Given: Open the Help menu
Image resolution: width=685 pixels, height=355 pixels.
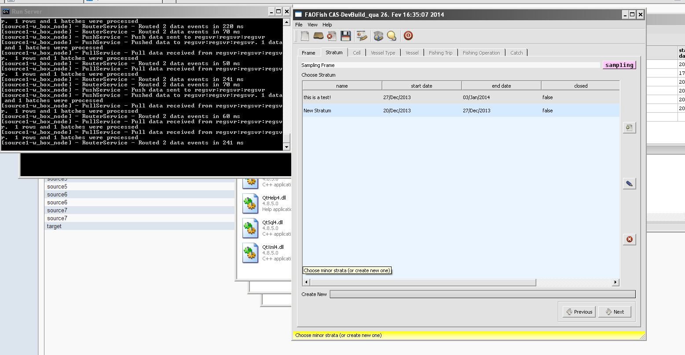Looking at the screenshot, I should pyautogui.click(x=327, y=25).
